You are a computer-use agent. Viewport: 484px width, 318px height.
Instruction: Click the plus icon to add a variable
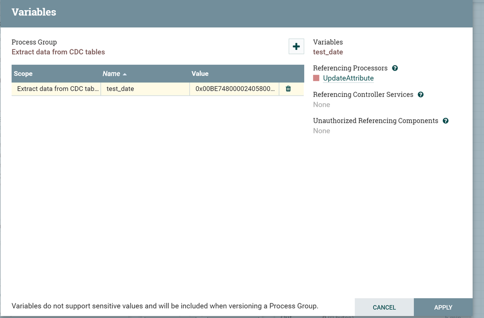(x=296, y=47)
